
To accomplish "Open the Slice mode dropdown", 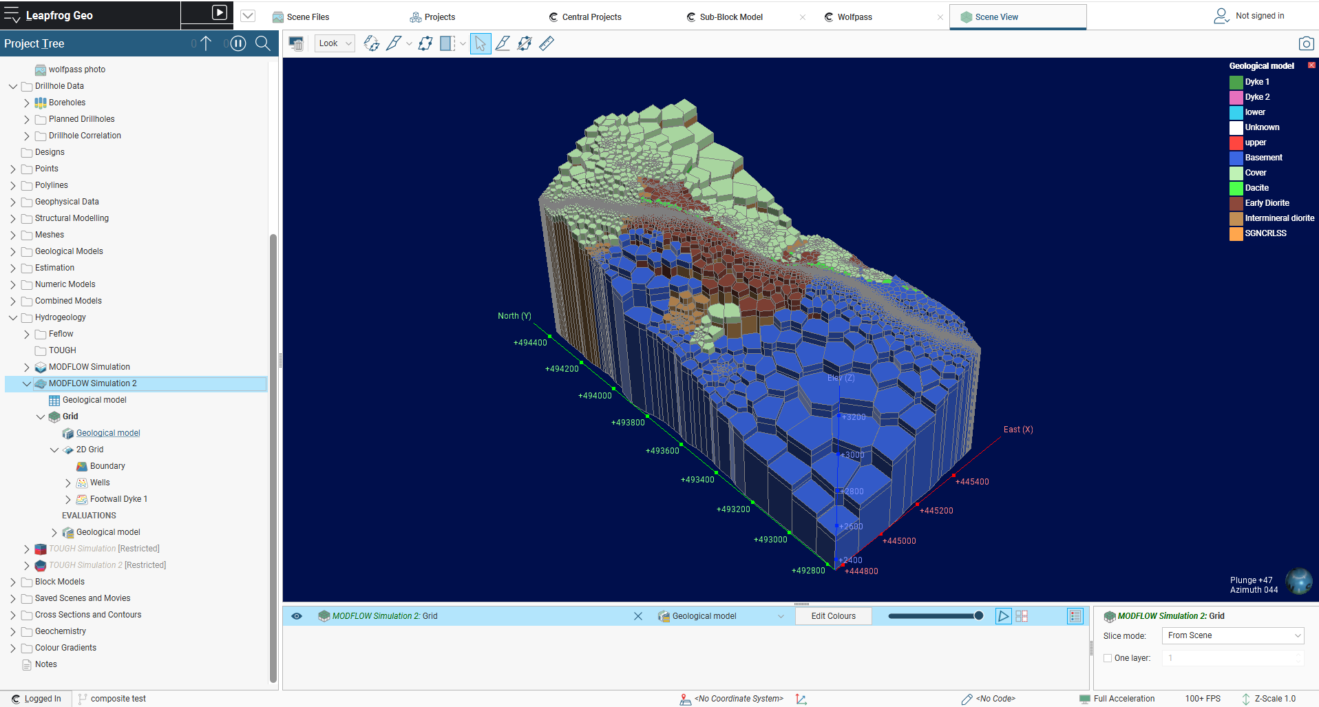I will click(1232, 635).
